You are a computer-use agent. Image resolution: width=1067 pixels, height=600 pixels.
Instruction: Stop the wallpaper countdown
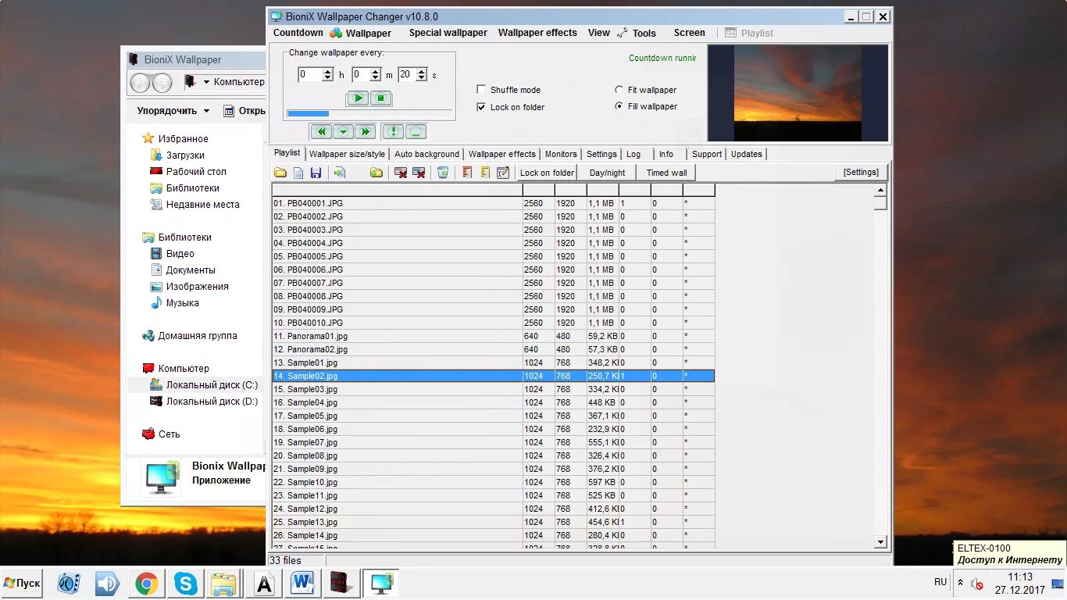(x=381, y=98)
